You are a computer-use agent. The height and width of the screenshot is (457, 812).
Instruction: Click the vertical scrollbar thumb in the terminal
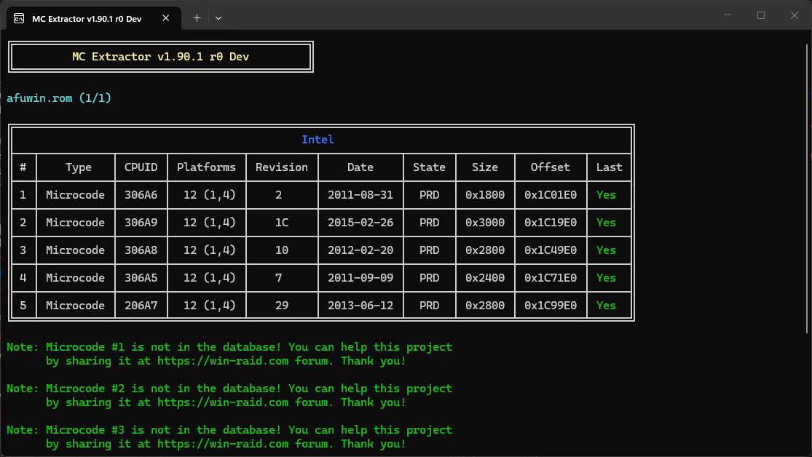(808, 189)
